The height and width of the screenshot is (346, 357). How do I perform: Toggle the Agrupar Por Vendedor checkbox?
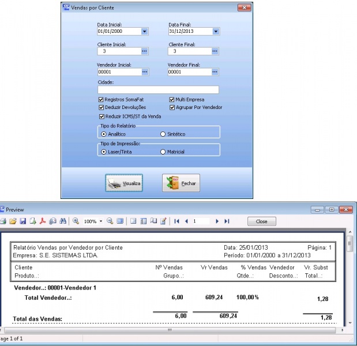click(x=172, y=107)
